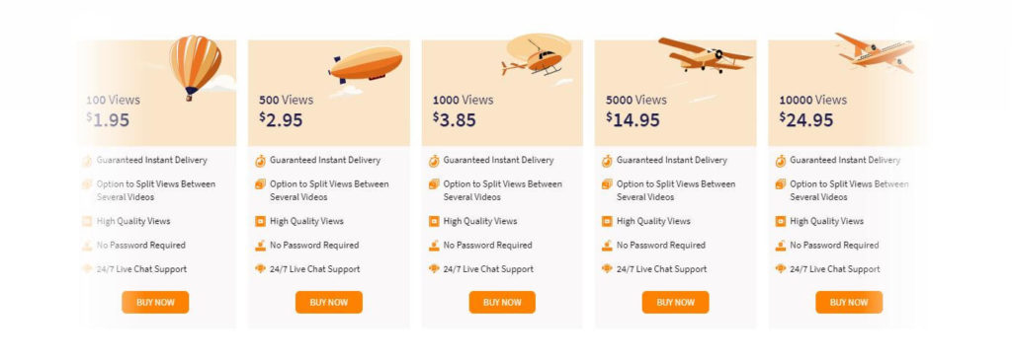Click Guaranteed Instant Delivery text in 1000 plan
This screenshot has width=1012, height=363.
(x=498, y=160)
